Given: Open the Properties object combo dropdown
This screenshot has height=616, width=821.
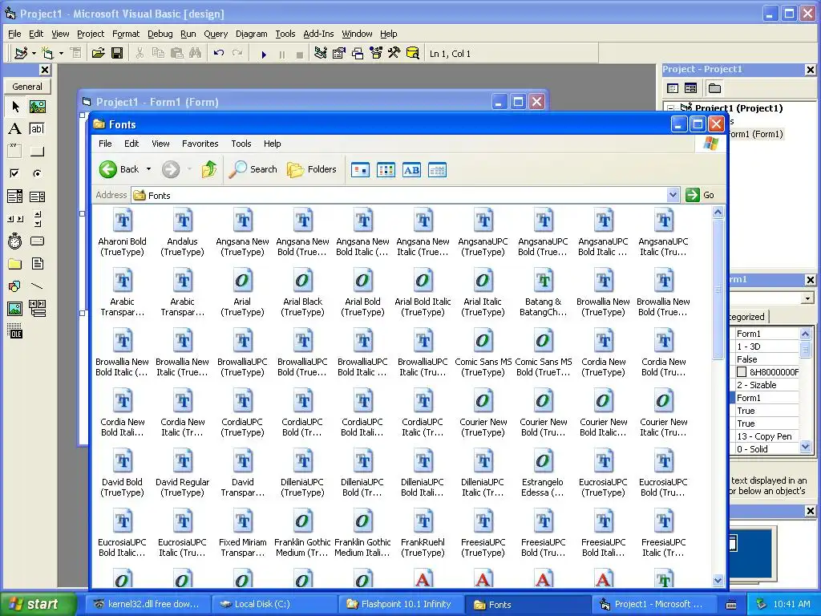Looking at the screenshot, I should point(808,298).
